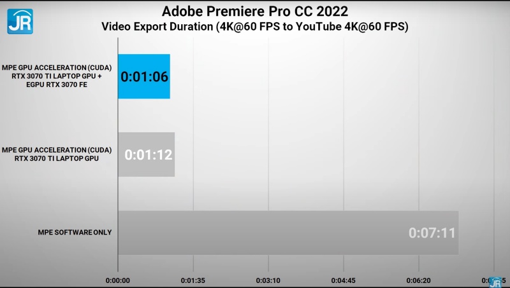510x288 pixels.
Task: Click the 0:07:11 value label
Action: pos(432,233)
